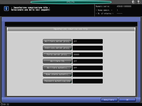Click the serial number A50U011000000
This screenshot has width=142, height=106.
124,6
